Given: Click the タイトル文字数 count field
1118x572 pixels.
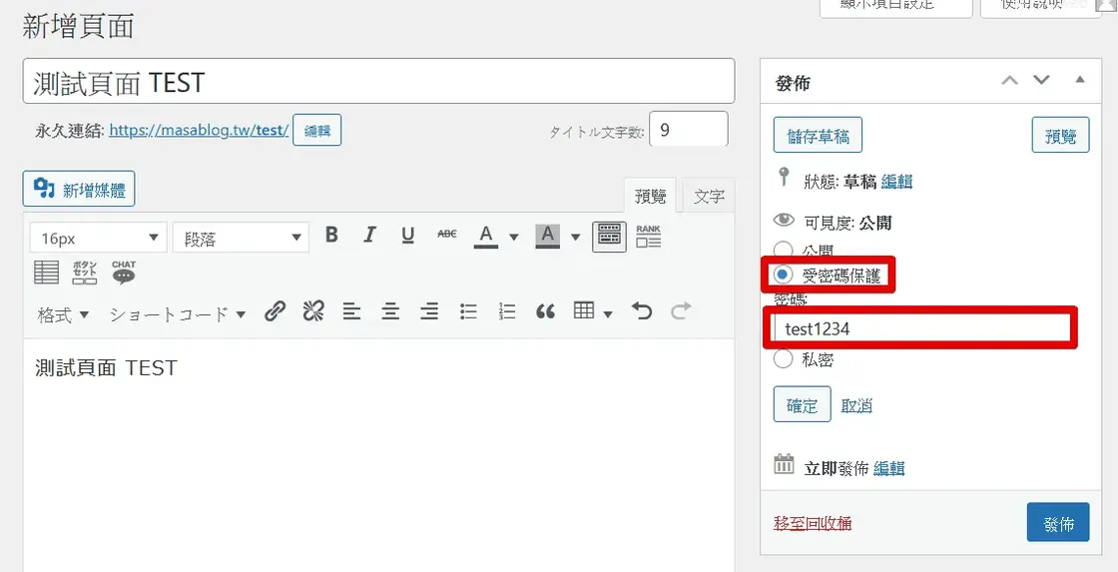Looking at the screenshot, I should pyautogui.click(x=689, y=129).
